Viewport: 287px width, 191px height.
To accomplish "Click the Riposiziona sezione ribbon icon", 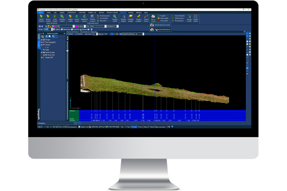I will pos(84,18).
